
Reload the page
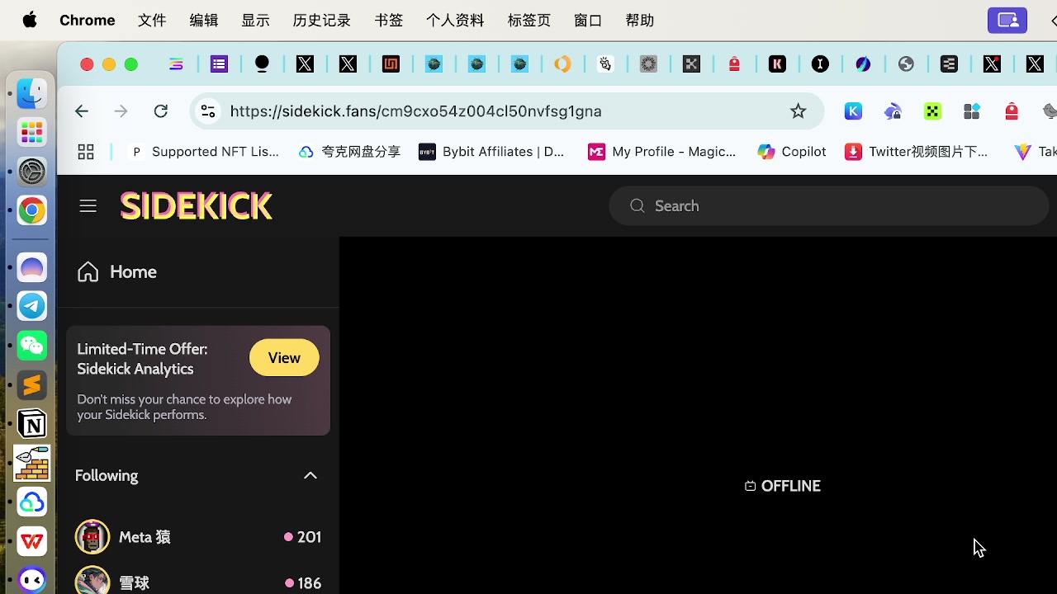click(161, 111)
